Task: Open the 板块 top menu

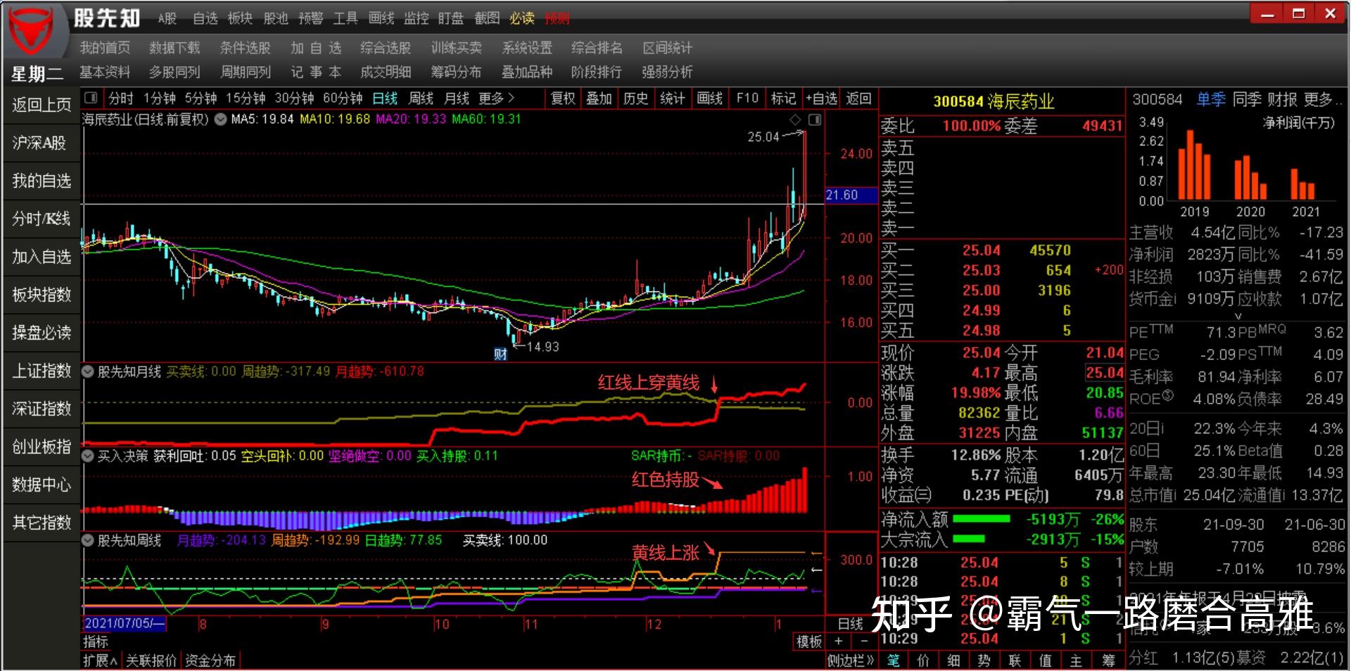Action: (240, 19)
